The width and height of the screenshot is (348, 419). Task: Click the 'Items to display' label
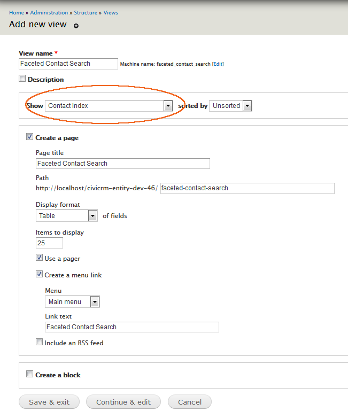[x=60, y=232]
